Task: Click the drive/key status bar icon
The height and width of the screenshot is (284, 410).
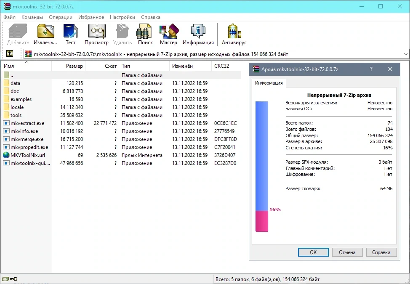Action: pos(9,279)
